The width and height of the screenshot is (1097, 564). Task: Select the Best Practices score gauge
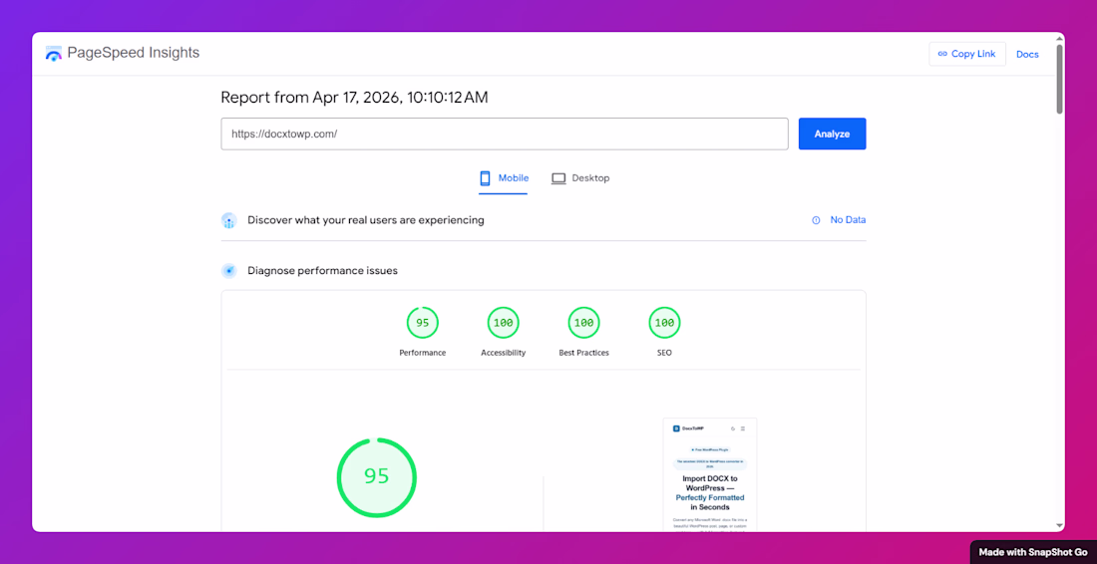click(584, 323)
